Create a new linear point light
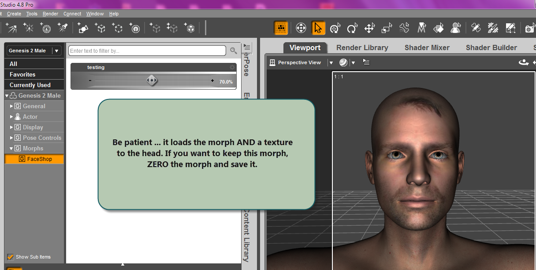536x270 pixels. (x=46, y=29)
